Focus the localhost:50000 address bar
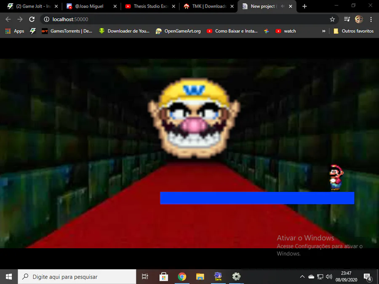Image resolution: width=379 pixels, height=284 pixels. click(x=189, y=19)
